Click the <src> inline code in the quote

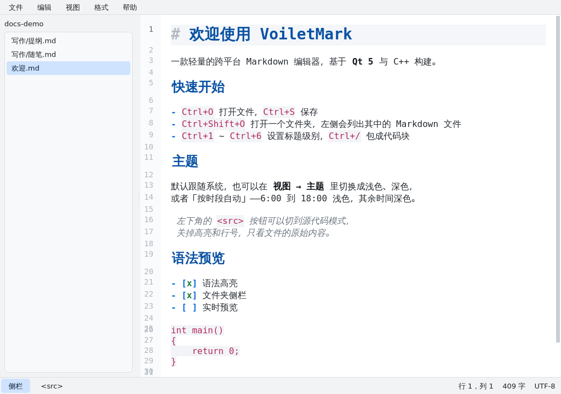coord(230,221)
